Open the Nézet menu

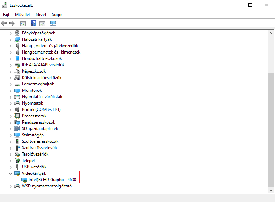(41, 15)
